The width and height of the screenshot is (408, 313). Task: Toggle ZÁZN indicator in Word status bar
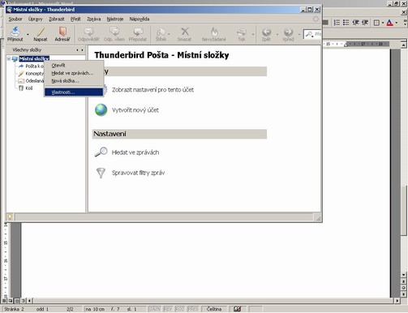tap(155, 309)
